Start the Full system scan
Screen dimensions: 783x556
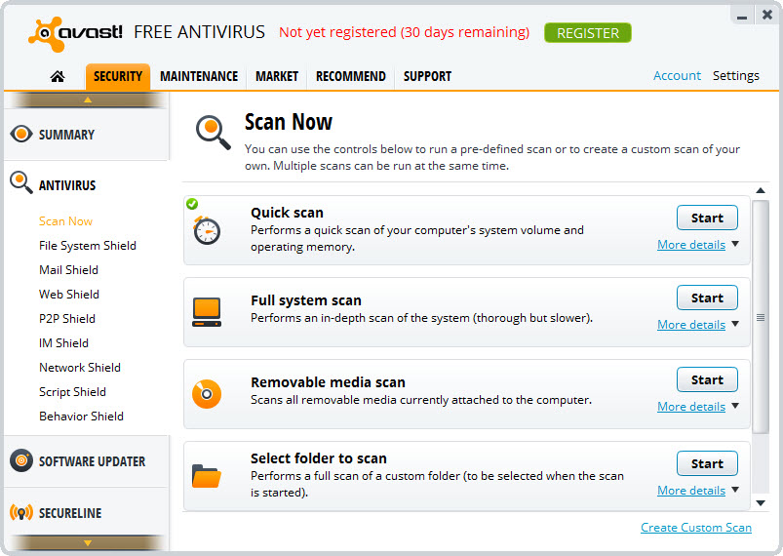(707, 298)
